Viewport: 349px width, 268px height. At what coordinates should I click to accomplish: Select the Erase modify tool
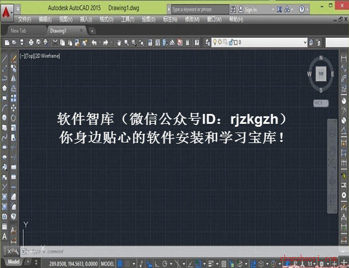click(13, 59)
